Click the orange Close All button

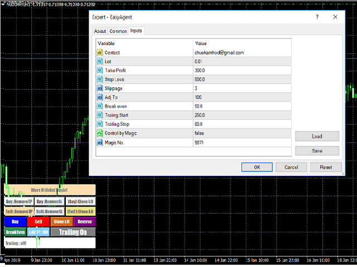[x=62, y=221]
